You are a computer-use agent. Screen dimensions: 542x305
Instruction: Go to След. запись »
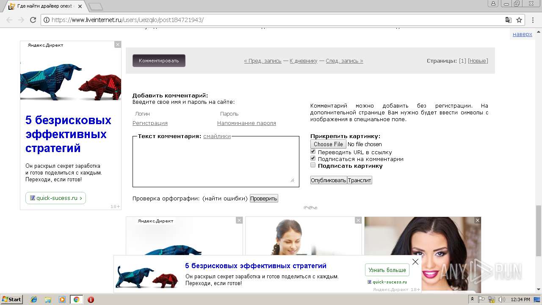[x=344, y=61]
